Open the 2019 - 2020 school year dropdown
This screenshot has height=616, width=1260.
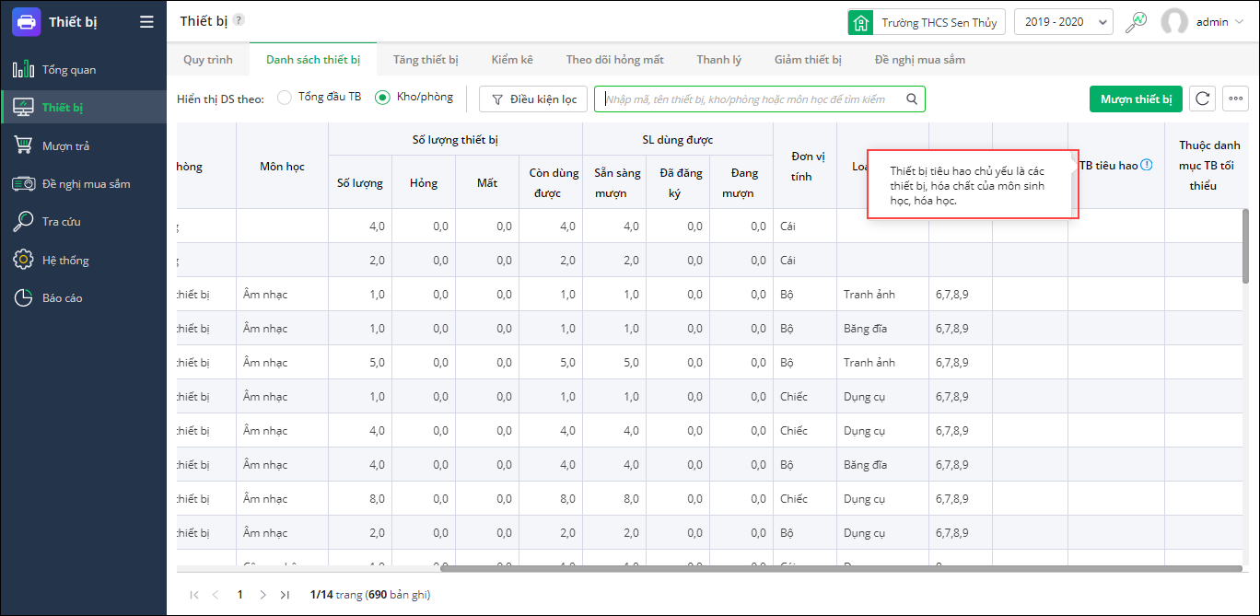click(x=1063, y=22)
